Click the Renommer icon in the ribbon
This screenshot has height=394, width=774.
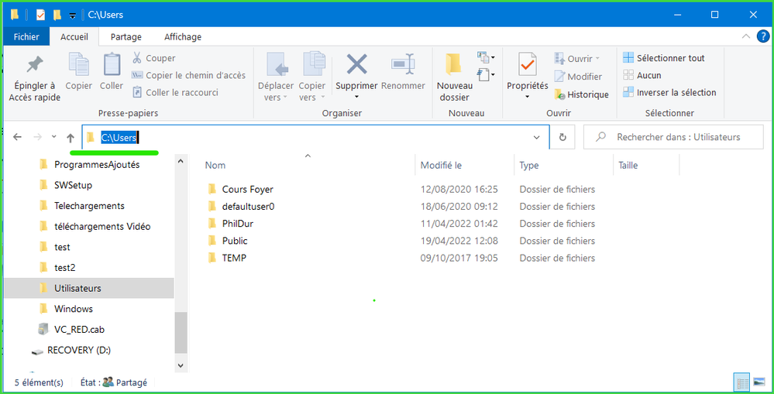click(x=403, y=65)
